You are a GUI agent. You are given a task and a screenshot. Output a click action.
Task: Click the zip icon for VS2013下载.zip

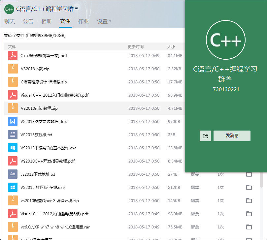[x=13, y=69]
